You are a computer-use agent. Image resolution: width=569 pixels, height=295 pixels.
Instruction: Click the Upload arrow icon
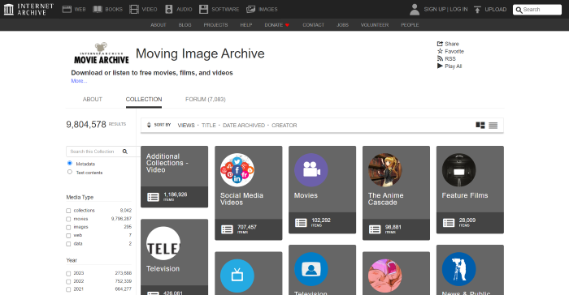478,10
